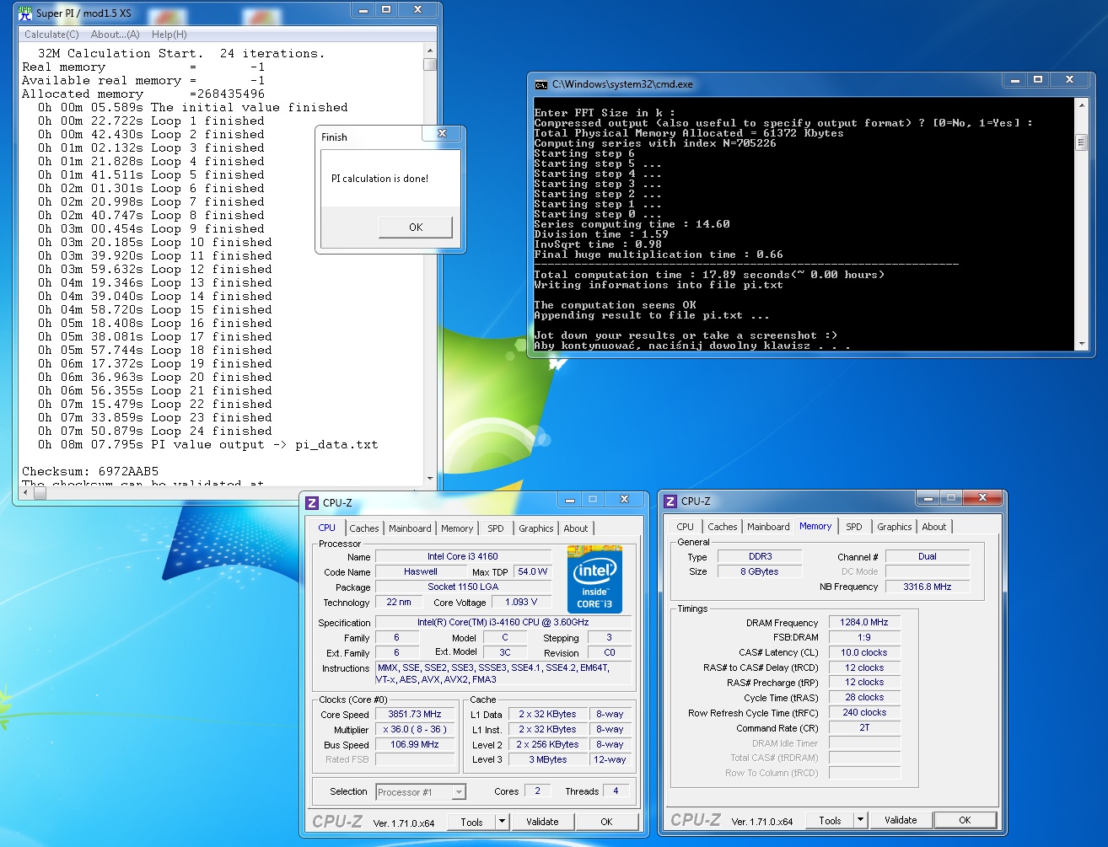1108x847 pixels.
Task: Click the Technology value 22 nm
Action: pos(399,602)
